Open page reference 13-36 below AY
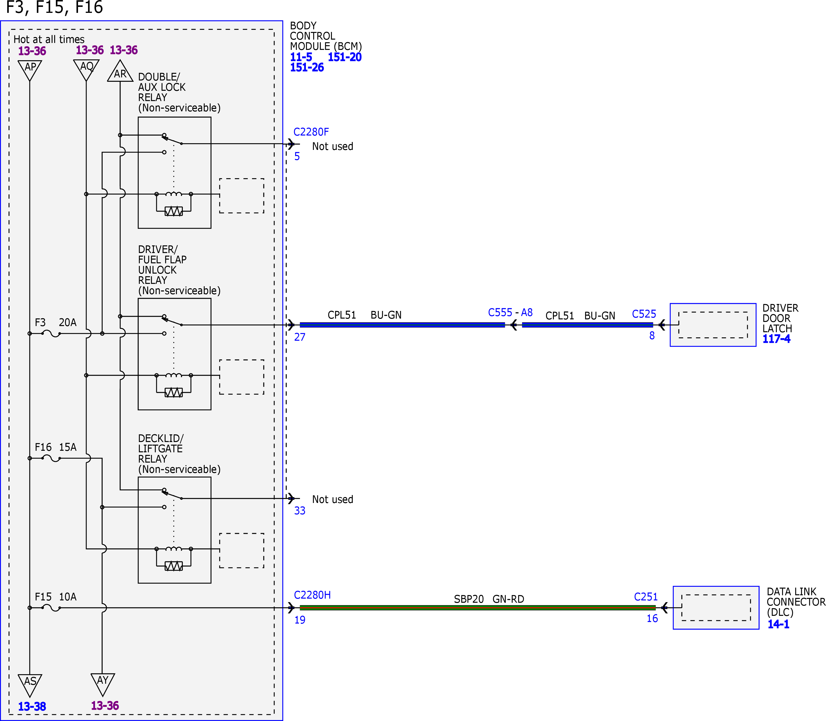The width and height of the screenshot is (826, 721). 105,706
